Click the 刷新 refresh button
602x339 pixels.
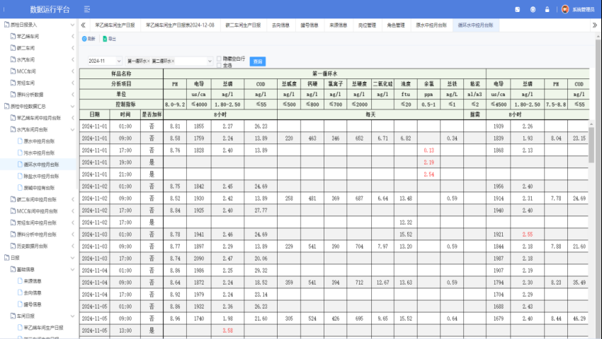[x=89, y=39]
